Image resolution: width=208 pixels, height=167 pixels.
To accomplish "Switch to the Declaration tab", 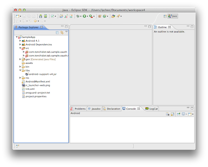I will pyautogui.click(x=111, y=109).
